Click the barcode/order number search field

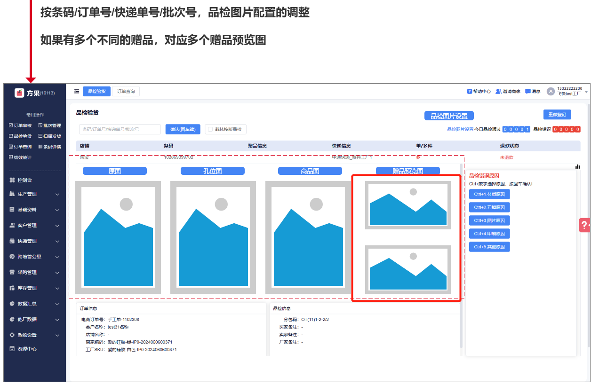(x=120, y=129)
